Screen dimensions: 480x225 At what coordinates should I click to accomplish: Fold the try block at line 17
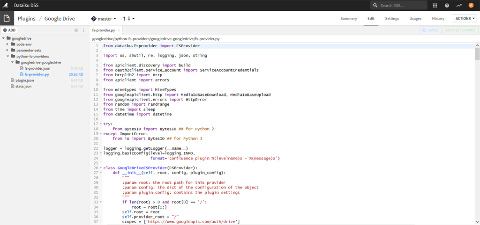(x=101, y=124)
